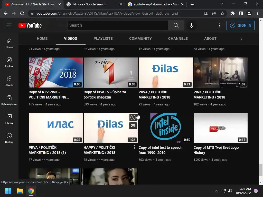The image size is (263, 197).
Task: Open Chrome three-dot menu
Action: tap(257, 13)
